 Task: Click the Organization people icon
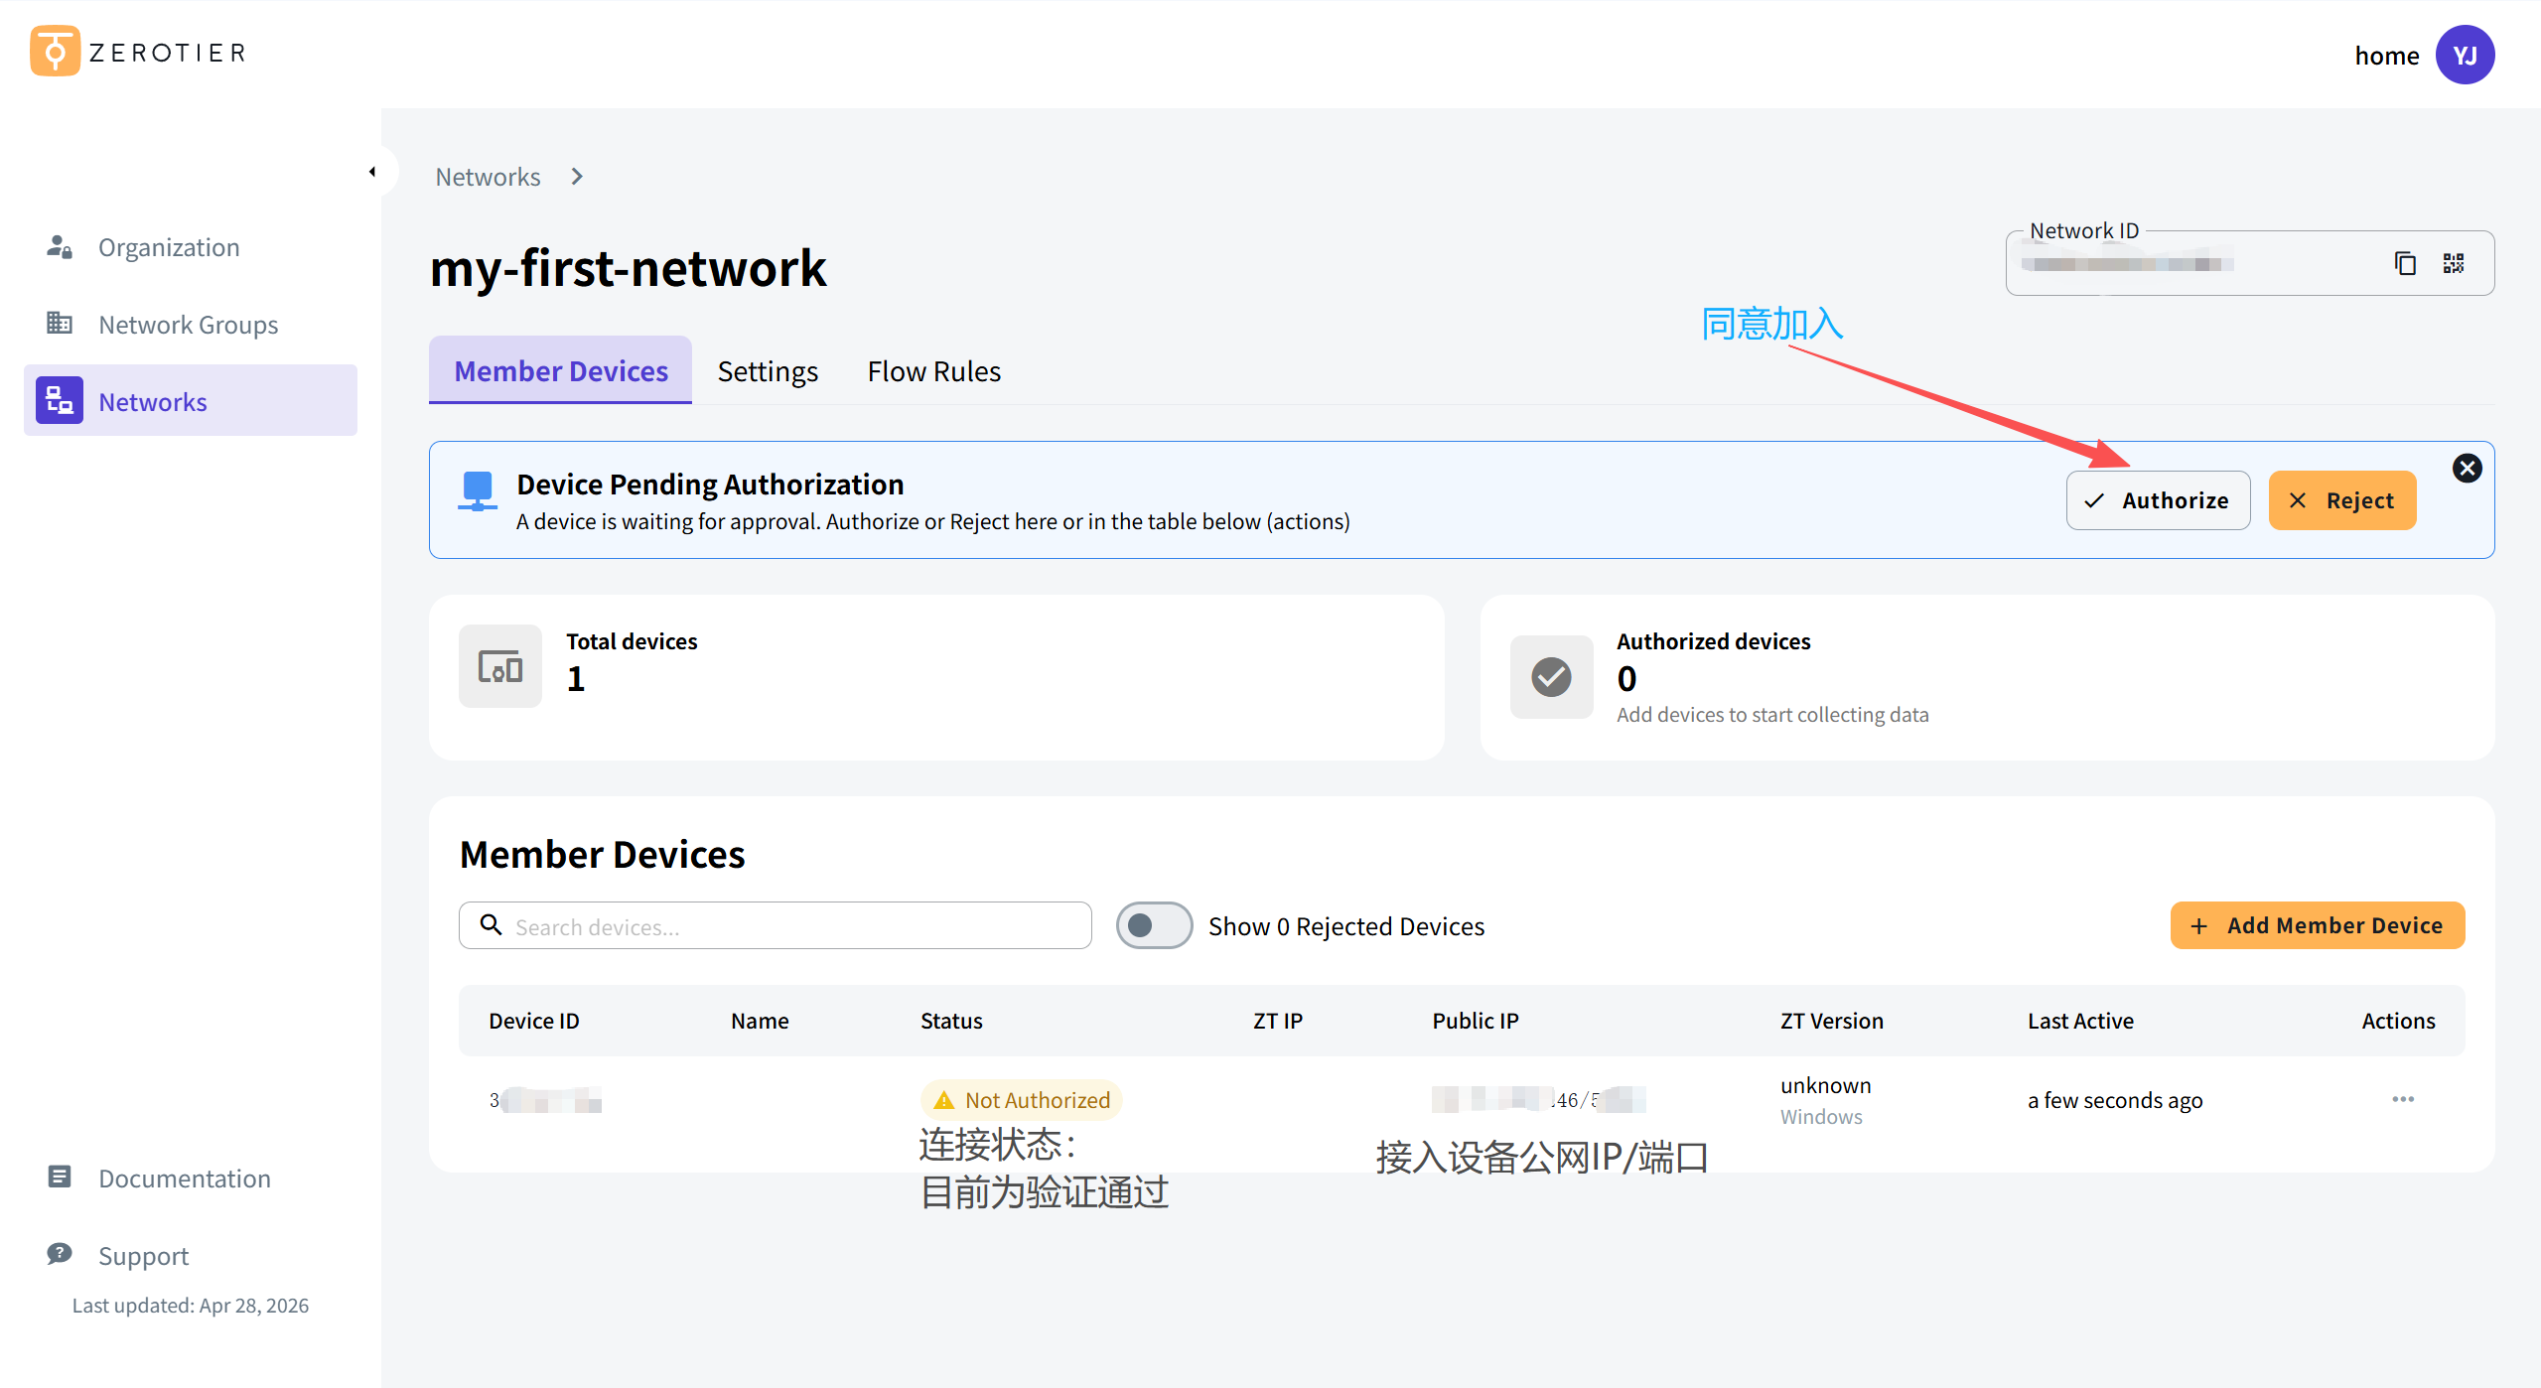60,246
